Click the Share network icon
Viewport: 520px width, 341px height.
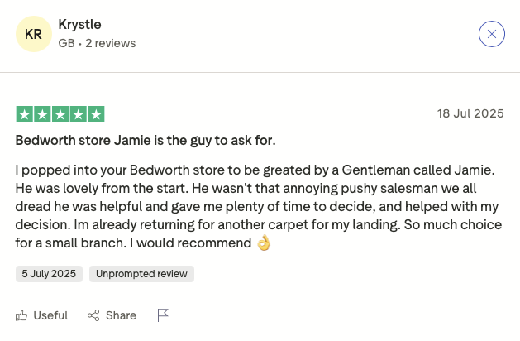coord(93,315)
